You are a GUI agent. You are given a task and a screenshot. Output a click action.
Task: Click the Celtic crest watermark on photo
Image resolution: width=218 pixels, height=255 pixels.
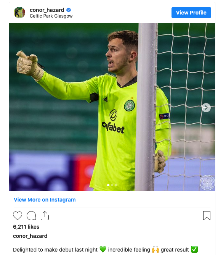coord(207,182)
